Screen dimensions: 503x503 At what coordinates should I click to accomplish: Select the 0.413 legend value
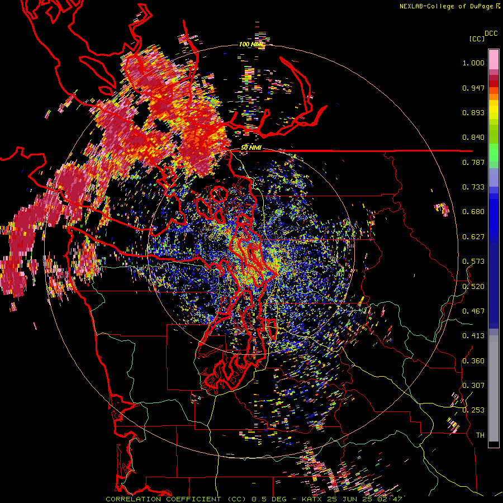click(x=473, y=336)
